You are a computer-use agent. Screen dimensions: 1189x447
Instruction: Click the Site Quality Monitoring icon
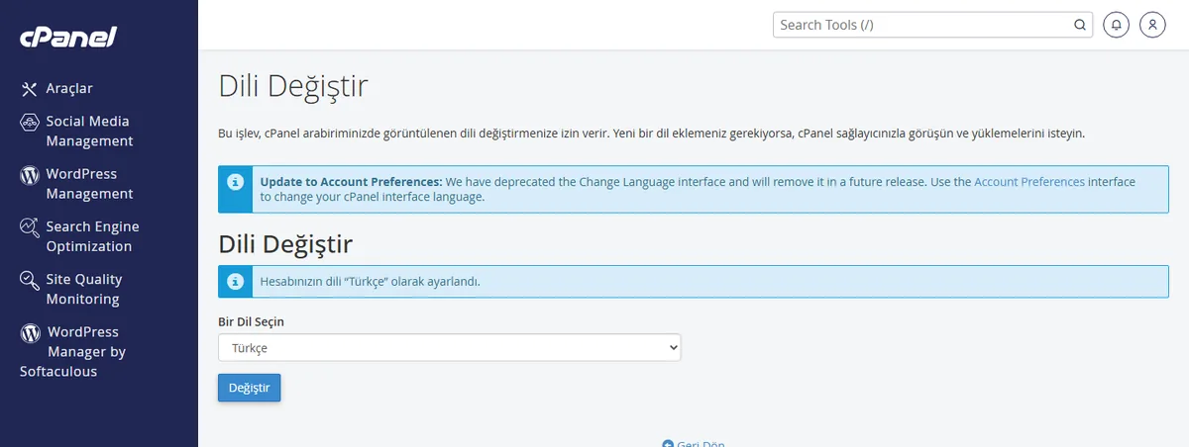click(x=29, y=280)
